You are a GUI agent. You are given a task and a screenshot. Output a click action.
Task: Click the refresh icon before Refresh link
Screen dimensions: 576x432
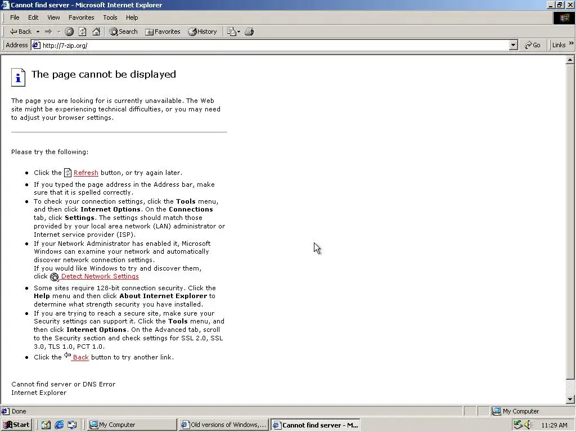coord(67,173)
